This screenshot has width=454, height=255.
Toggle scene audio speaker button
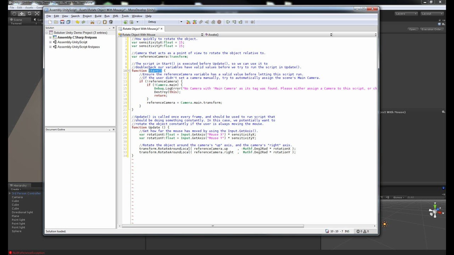[387, 197]
